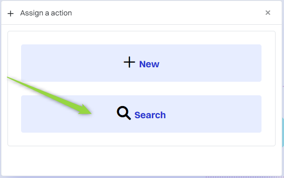Screen dimensions: 284x178
Task: Click the plus icon beside New
Action: pyautogui.click(x=129, y=62)
